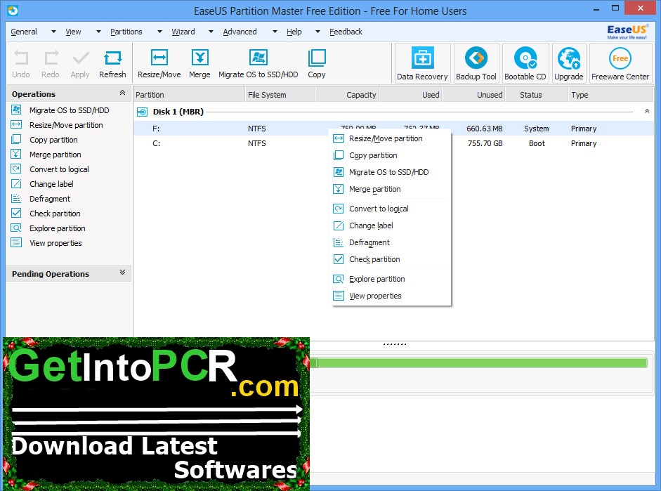Sort by the File System column header
Image resolution: width=661 pixels, height=491 pixels.
click(x=280, y=95)
